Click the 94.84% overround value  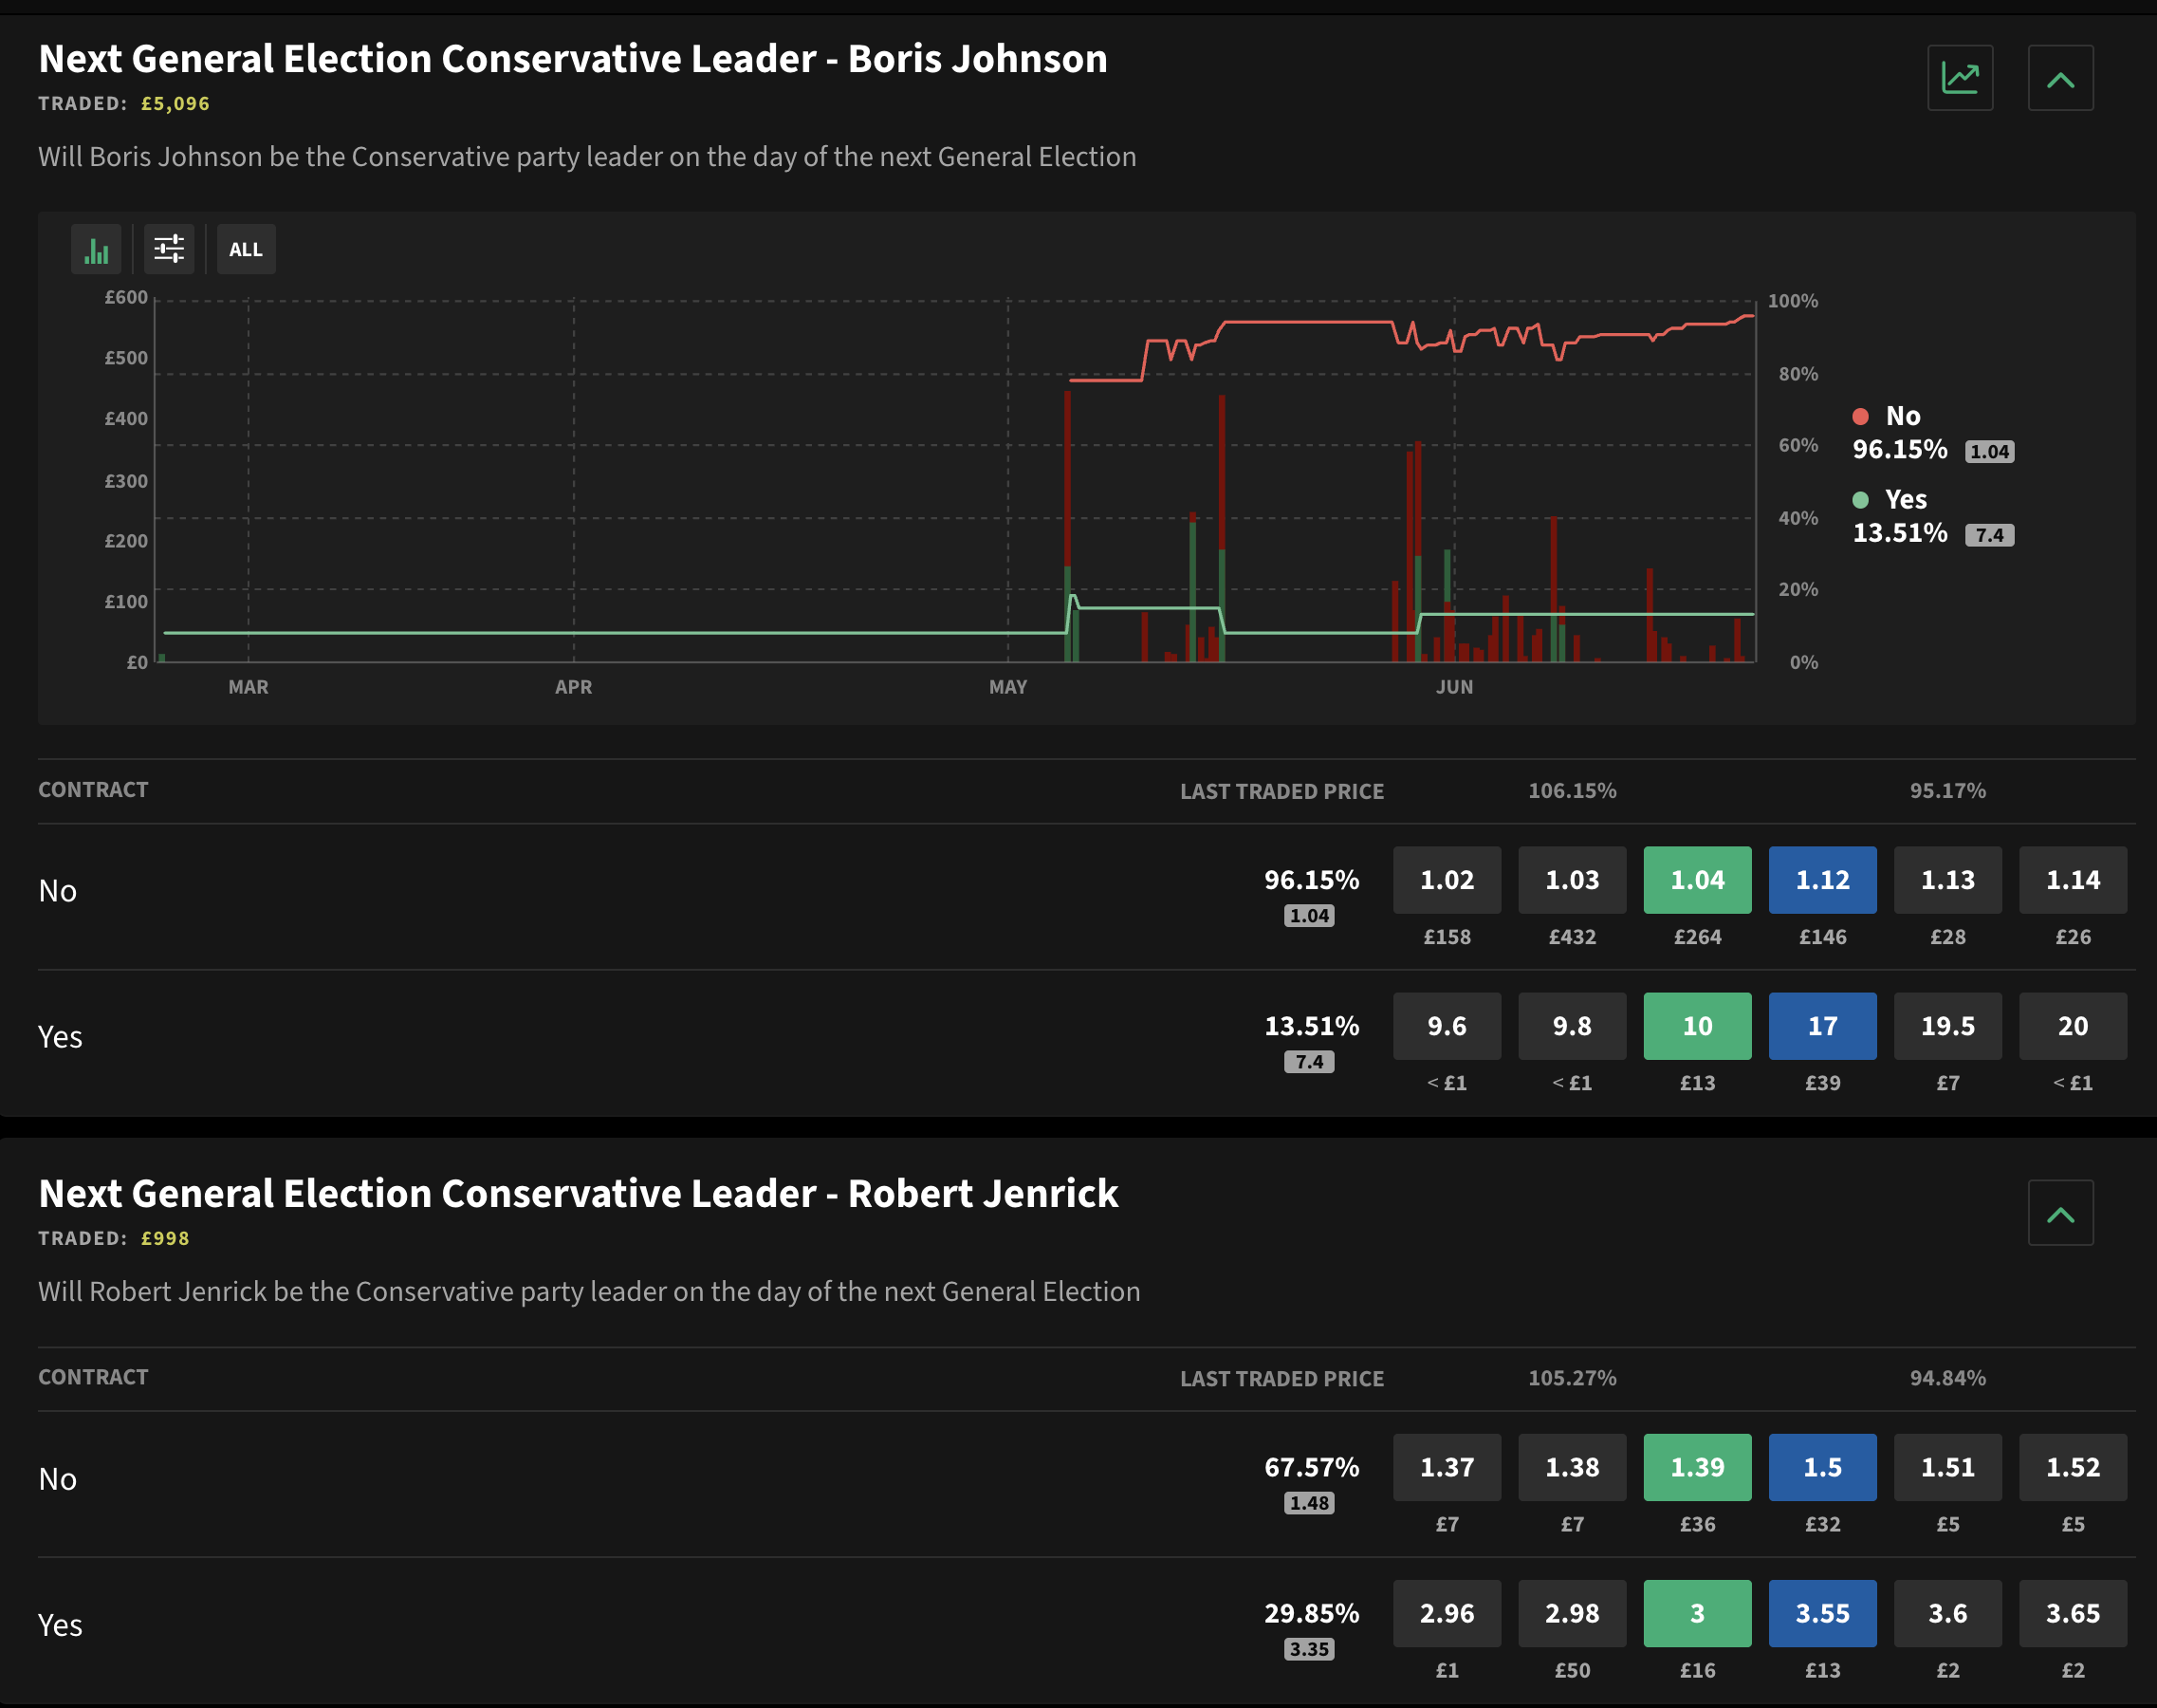coord(1947,1378)
